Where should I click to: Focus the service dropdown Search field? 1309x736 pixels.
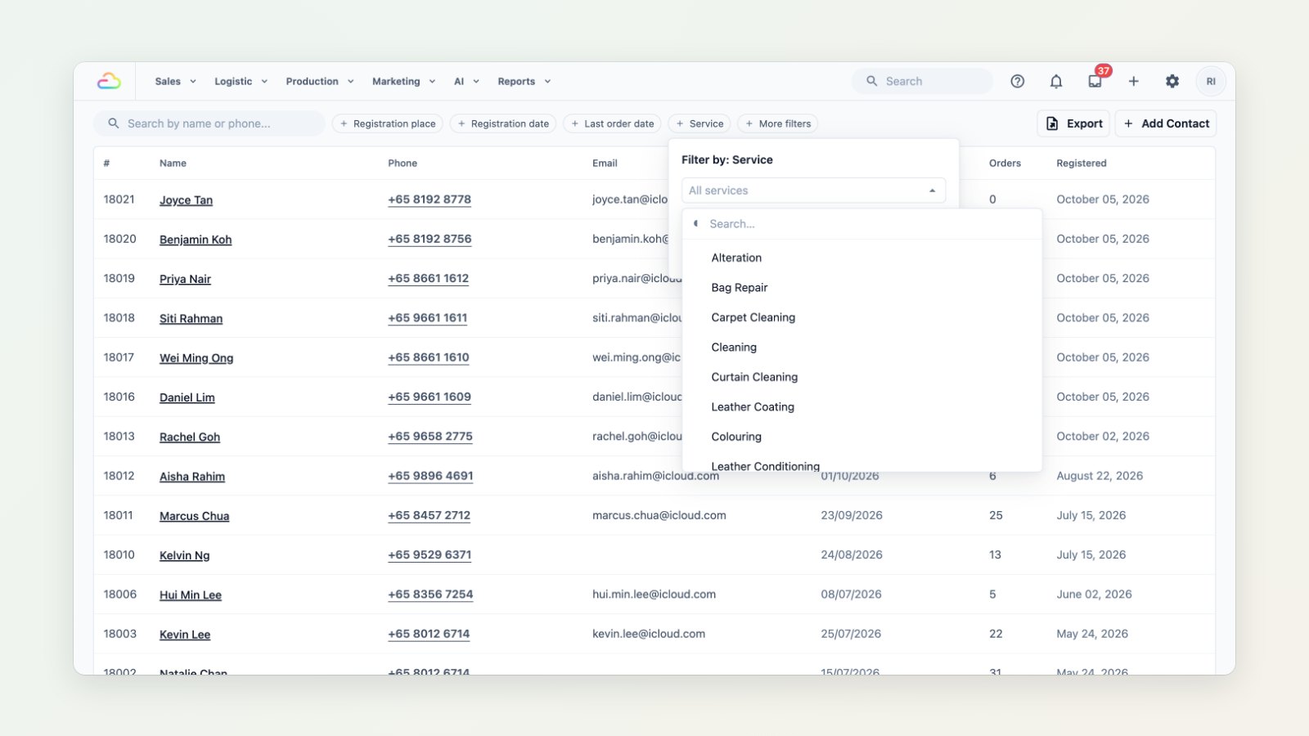[x=862, y=224]
